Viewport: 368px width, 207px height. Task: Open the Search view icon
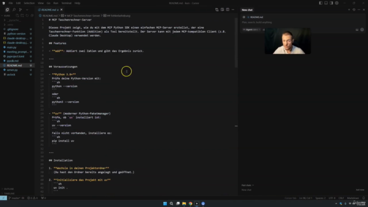14,10
